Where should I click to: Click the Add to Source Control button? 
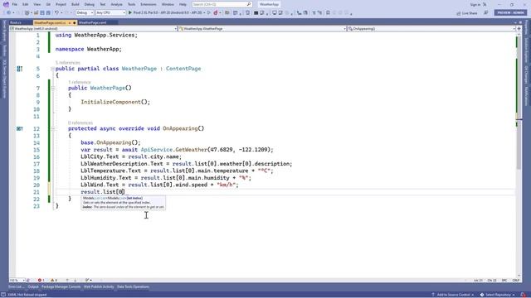click(452, 295)
